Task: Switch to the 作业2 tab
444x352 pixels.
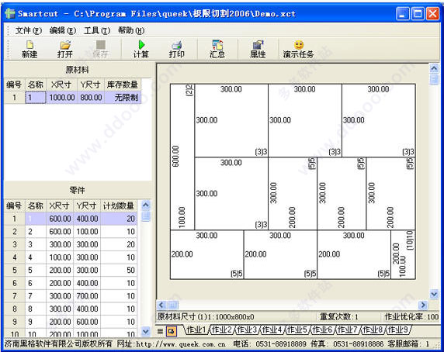Action: tap(221, 330)
